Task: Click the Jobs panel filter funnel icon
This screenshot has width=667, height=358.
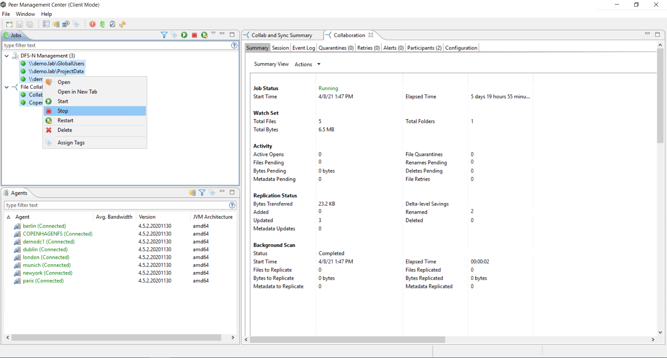Action: pos(164,35)
